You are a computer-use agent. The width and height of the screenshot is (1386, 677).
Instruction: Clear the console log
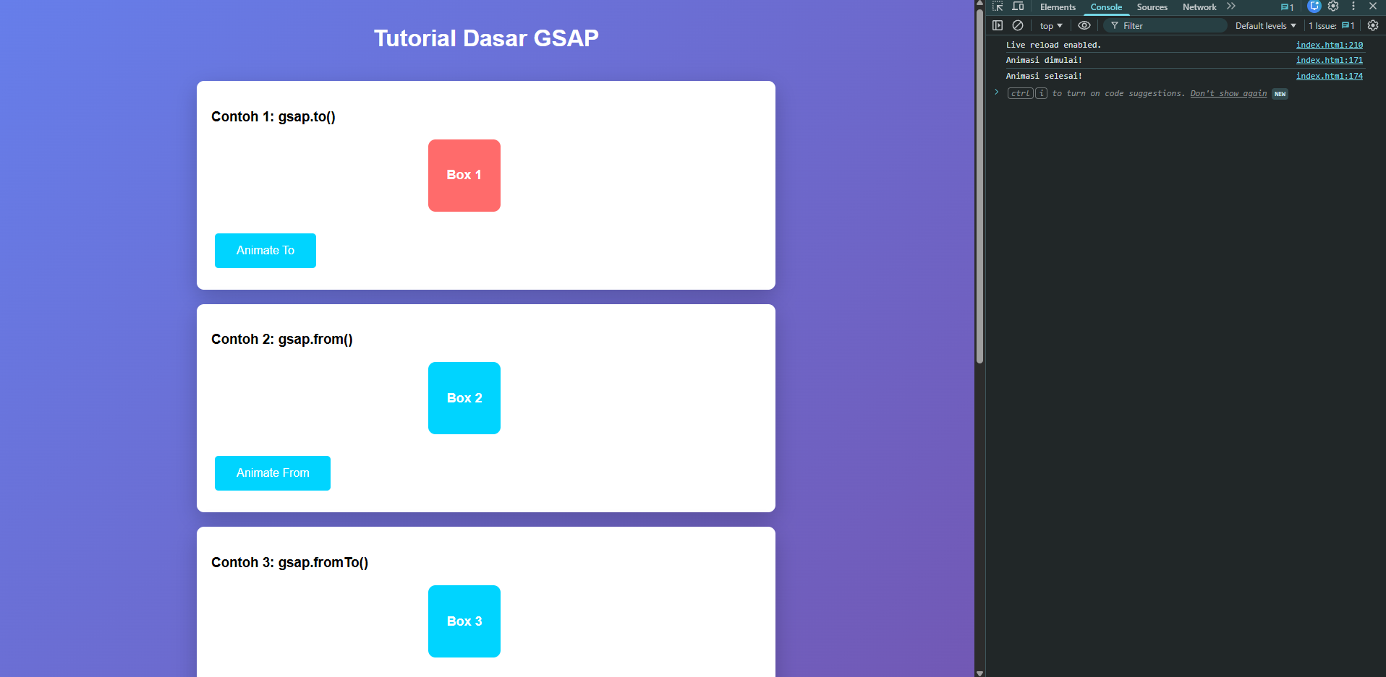point(1018,25)
